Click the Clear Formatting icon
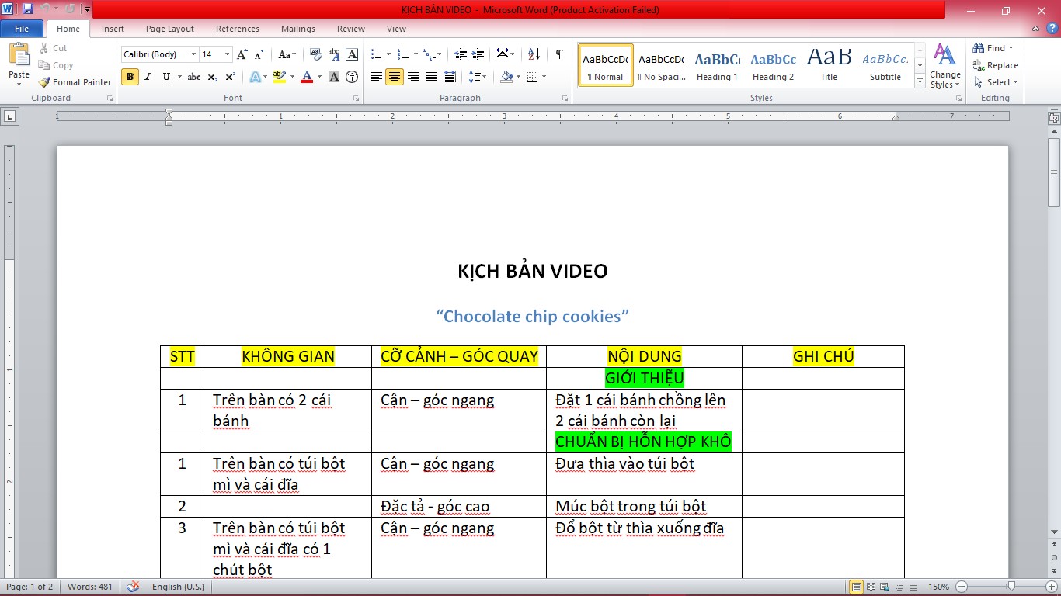The width and height of the screenshot is (1061, 596). point(316,54)
